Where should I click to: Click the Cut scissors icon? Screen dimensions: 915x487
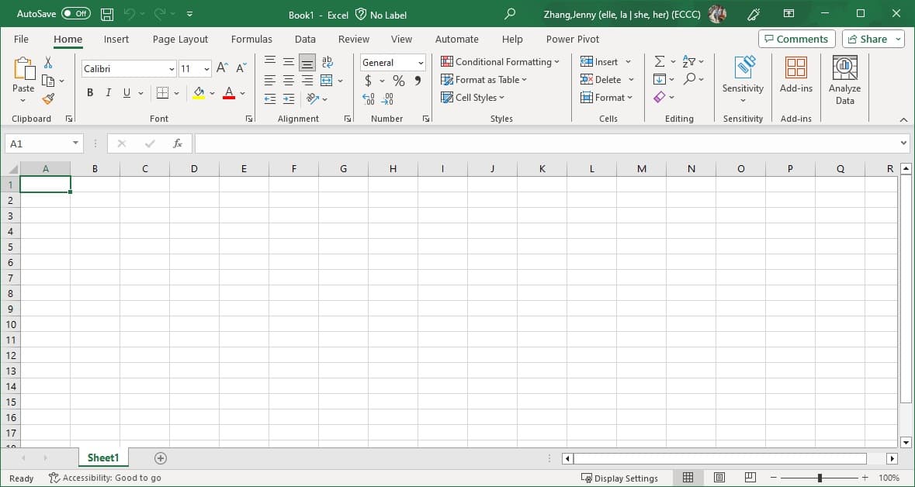click(48, 63)
